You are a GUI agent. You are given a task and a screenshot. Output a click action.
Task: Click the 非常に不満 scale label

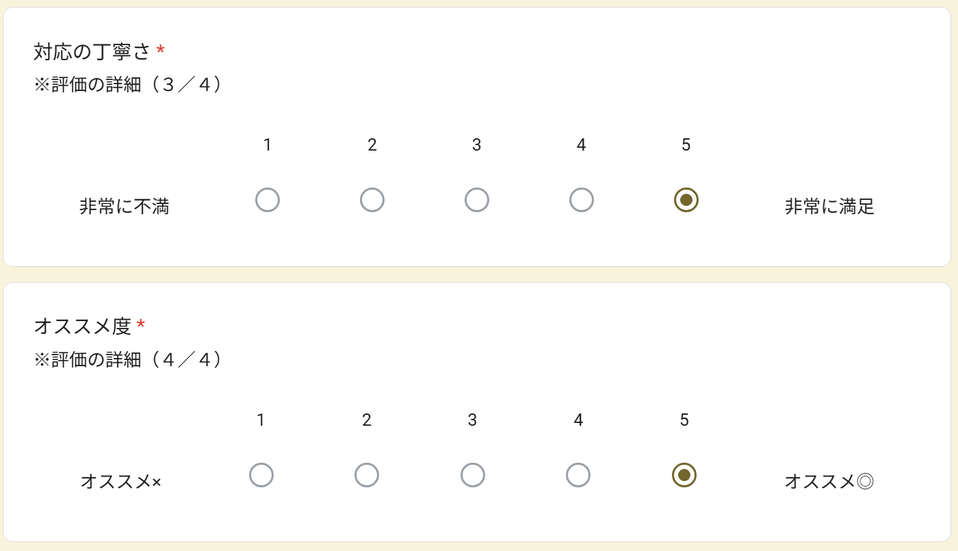coord(125,207)
